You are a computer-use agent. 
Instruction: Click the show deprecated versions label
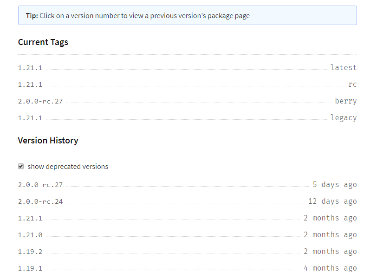68,167
